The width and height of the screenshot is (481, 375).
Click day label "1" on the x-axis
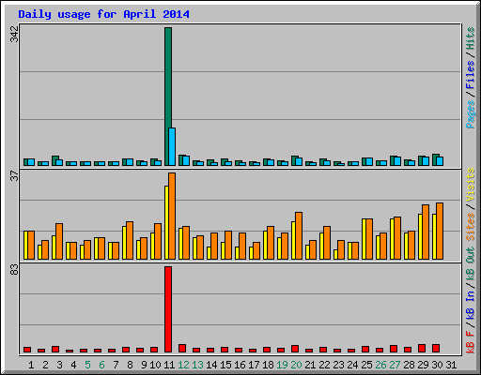coord(31,365)
